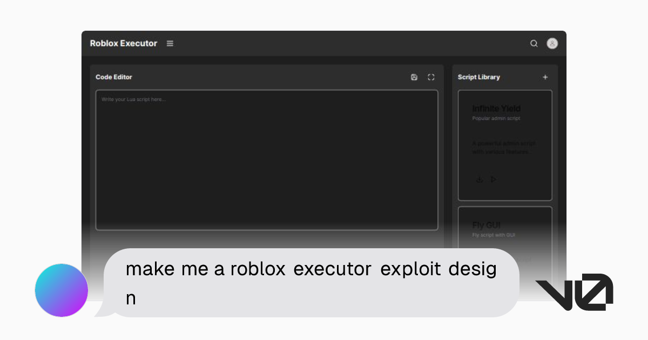Save the script using the Code Editor disk icon

tap(414, 77)
